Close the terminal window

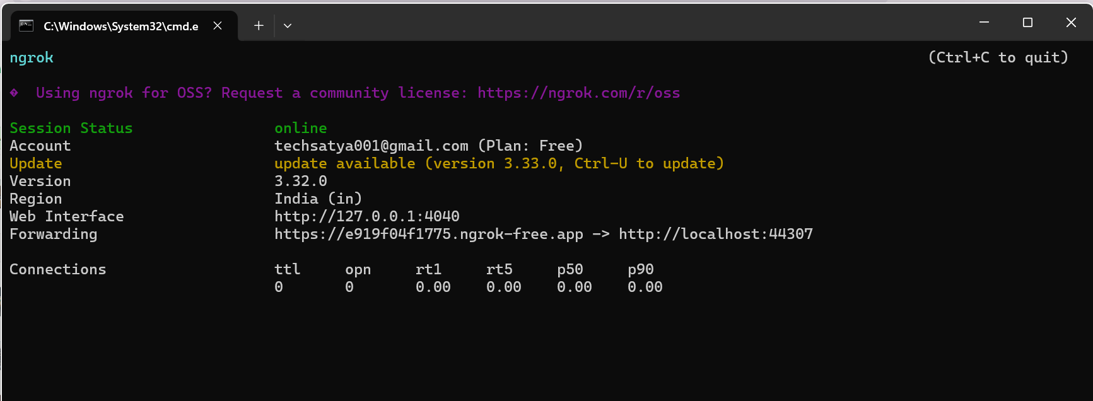tap(1071, 23)
